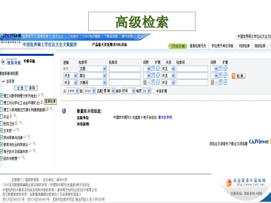The height and width of the screenshot is (203, 271).
Task: Open the 并且 logic dropdown left of 题名
Action: (x=70, y=76)
